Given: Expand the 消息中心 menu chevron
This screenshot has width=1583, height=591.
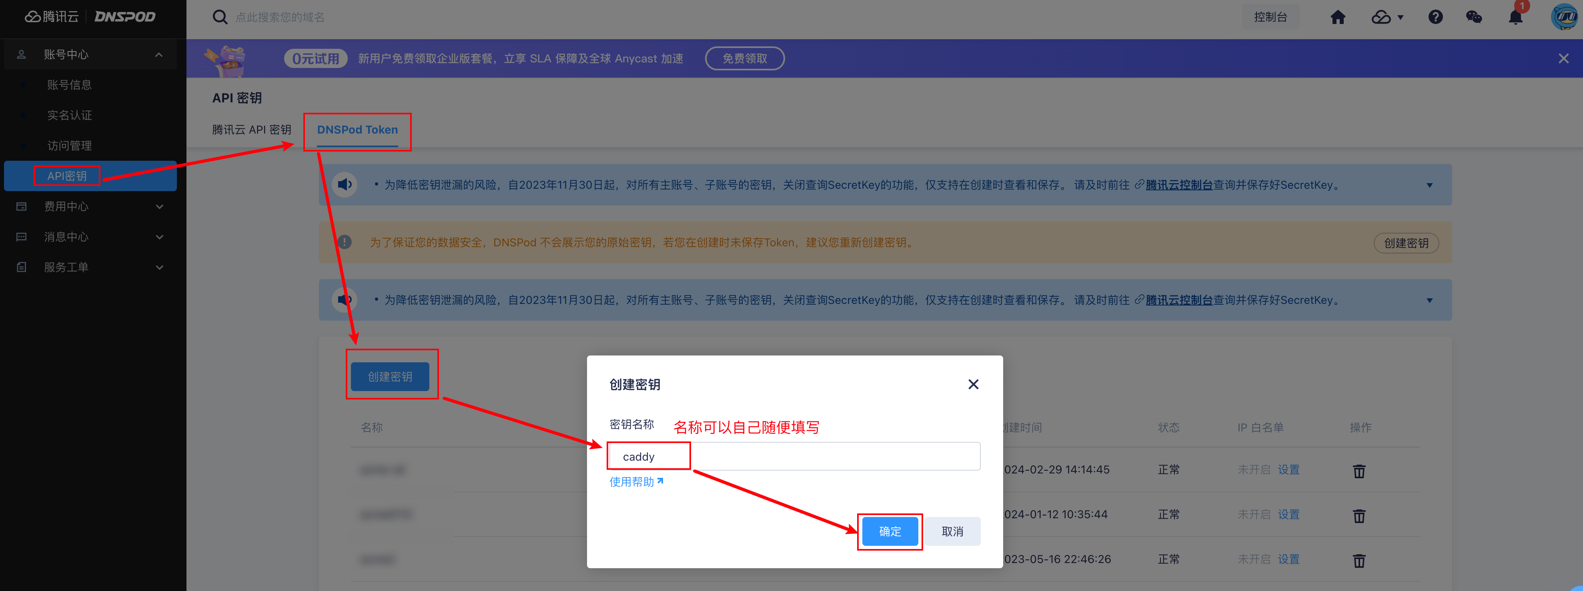Looking at the screenshot, I should tap(159, 237).
